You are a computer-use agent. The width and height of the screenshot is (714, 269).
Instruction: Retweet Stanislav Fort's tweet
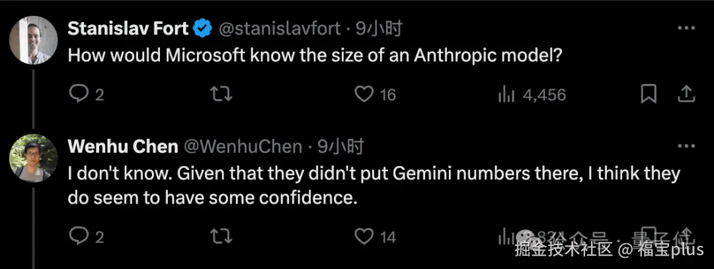(x=221, y=95)
